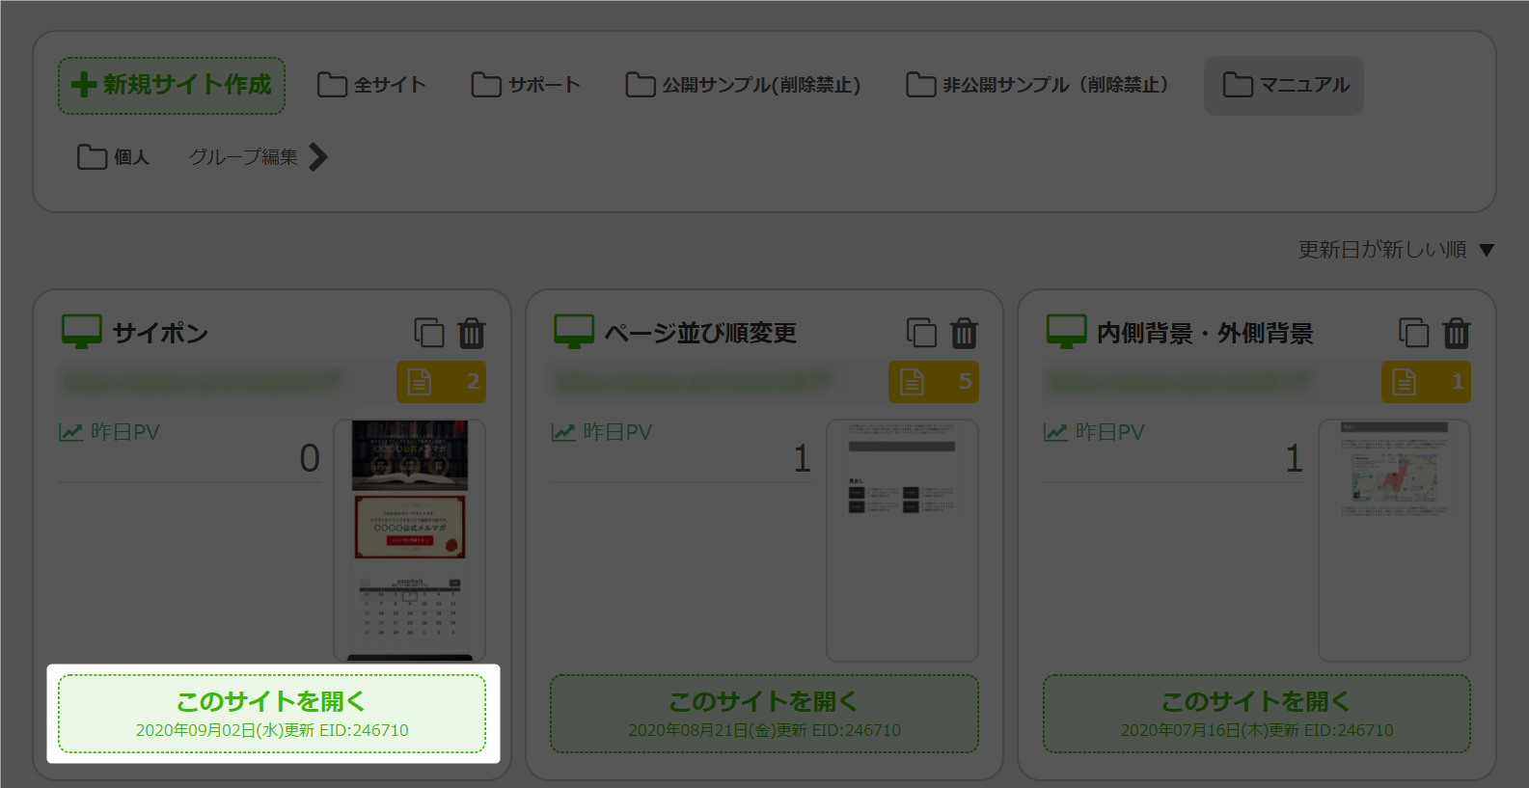Click the 昨日PV chart icon on 内側背景・外側背景
This screenshot has width=1529, height=788.
point(1055,432)
